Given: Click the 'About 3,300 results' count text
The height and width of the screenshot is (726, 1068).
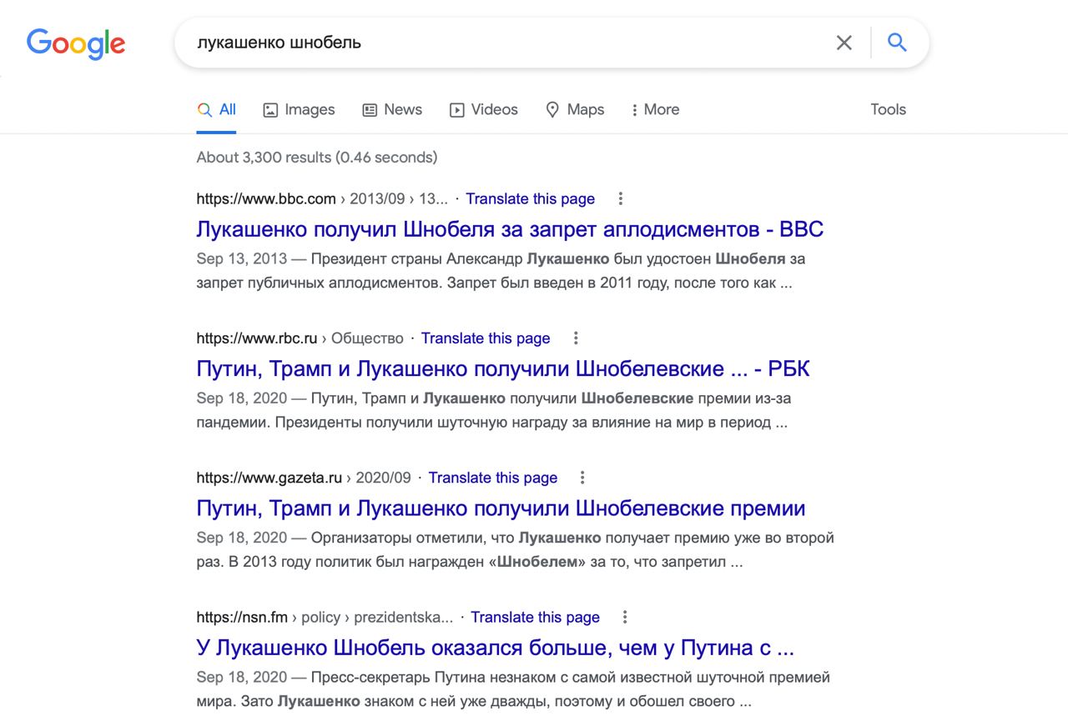Looking at the screenshot, I should pos(317,157).
